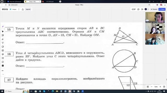Click the Redo arrow
Screen dimensions: 167x93
[x=3, y=74]
